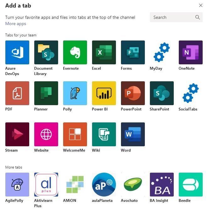
Task: Open the Forms app tile
Action: tap(133, 52)
